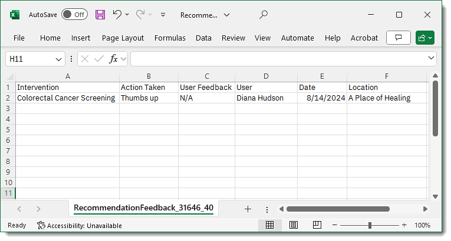Viewport: 451px width, 241px height.
Task: Click the Excel application logo icon
Action: click(x=15, y=15)
